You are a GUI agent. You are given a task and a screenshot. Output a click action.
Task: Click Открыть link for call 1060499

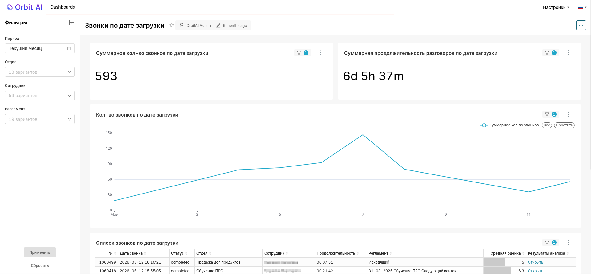[x=535, y=262]
